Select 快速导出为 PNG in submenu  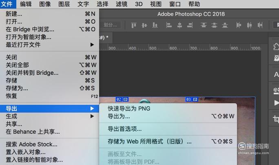[168, 109]
